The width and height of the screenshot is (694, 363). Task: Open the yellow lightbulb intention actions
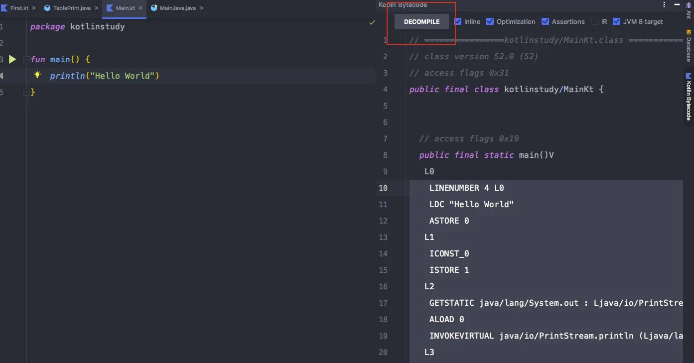click(37, 75)
